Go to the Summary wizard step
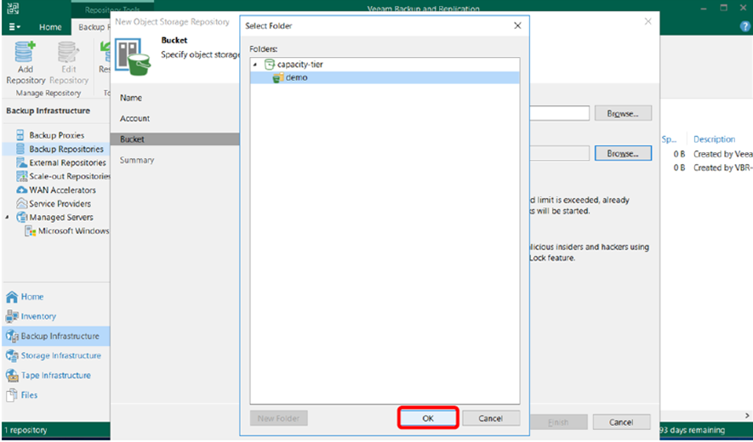The image size is (753, 442). click(137, 161)
